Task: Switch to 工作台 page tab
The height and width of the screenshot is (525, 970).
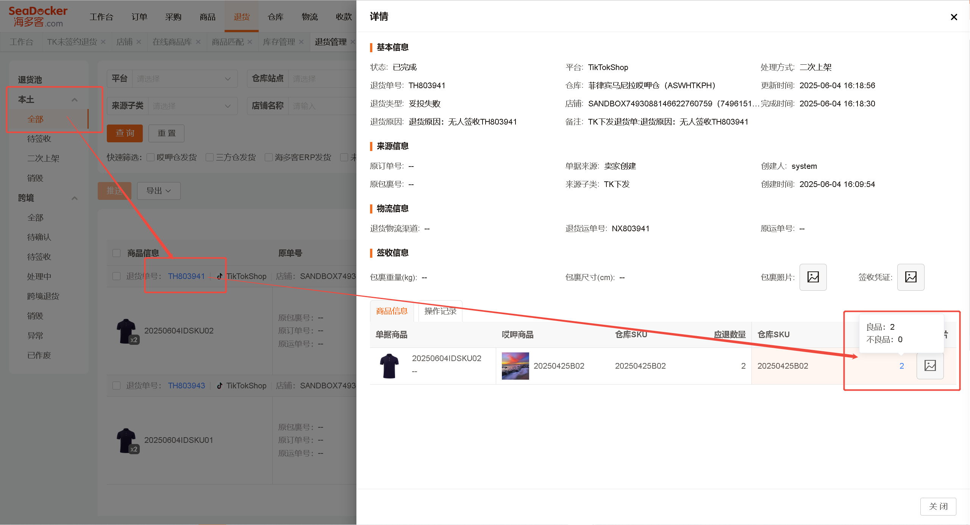Action: (x=21, y=42)
